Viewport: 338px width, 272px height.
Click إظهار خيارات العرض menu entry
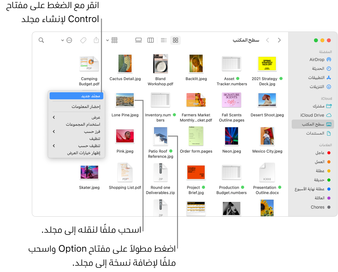[76, 152]
